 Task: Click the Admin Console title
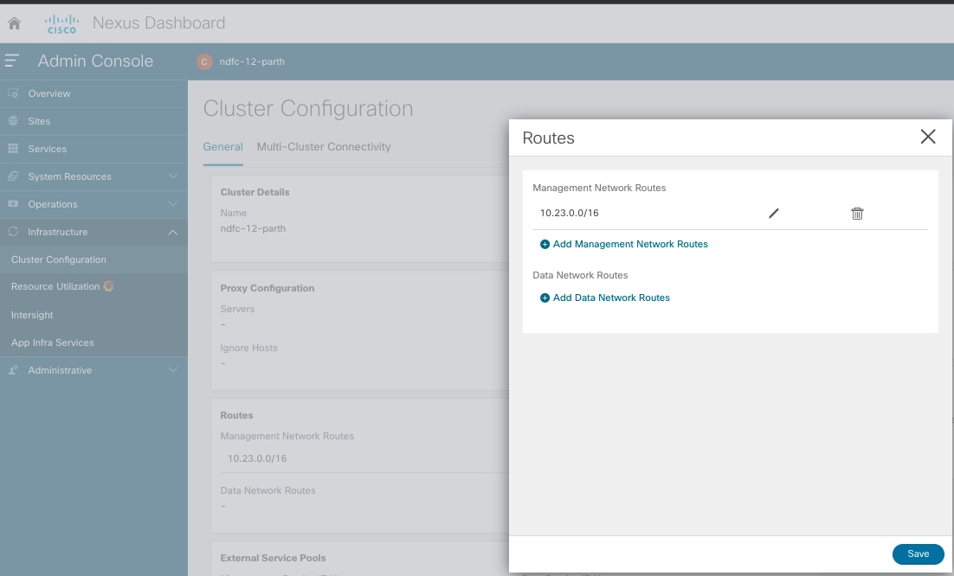[x=95, y=61]
